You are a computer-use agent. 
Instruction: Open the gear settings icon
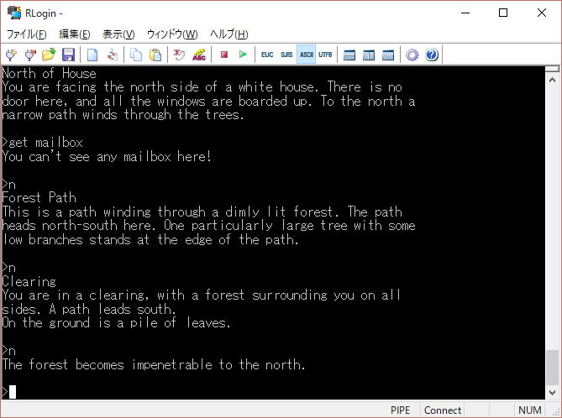coord(412,55)
